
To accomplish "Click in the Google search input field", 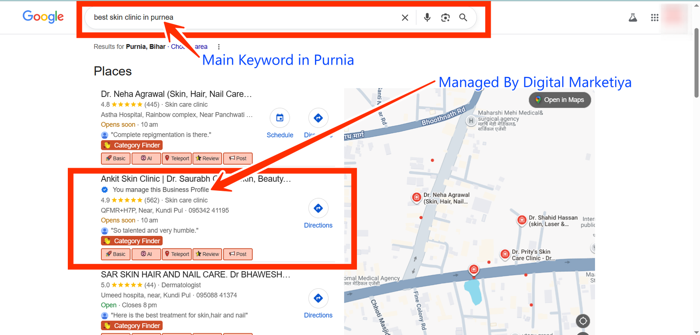I will point(241,17).
